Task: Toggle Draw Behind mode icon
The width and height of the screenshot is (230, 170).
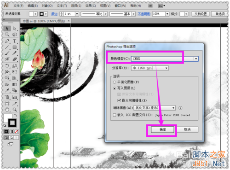Action: click(11, 138)
